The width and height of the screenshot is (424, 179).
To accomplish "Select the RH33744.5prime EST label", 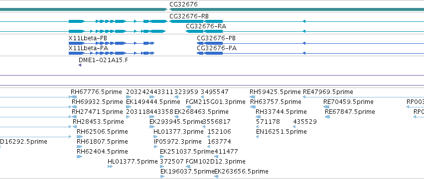I will click(281, 112).
